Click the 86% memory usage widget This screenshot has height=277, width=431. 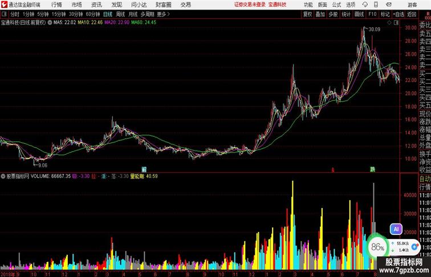click(377, 247)
